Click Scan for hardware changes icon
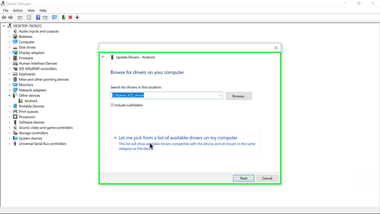This screenshot has height=214, width=380. tap(54, 18)
